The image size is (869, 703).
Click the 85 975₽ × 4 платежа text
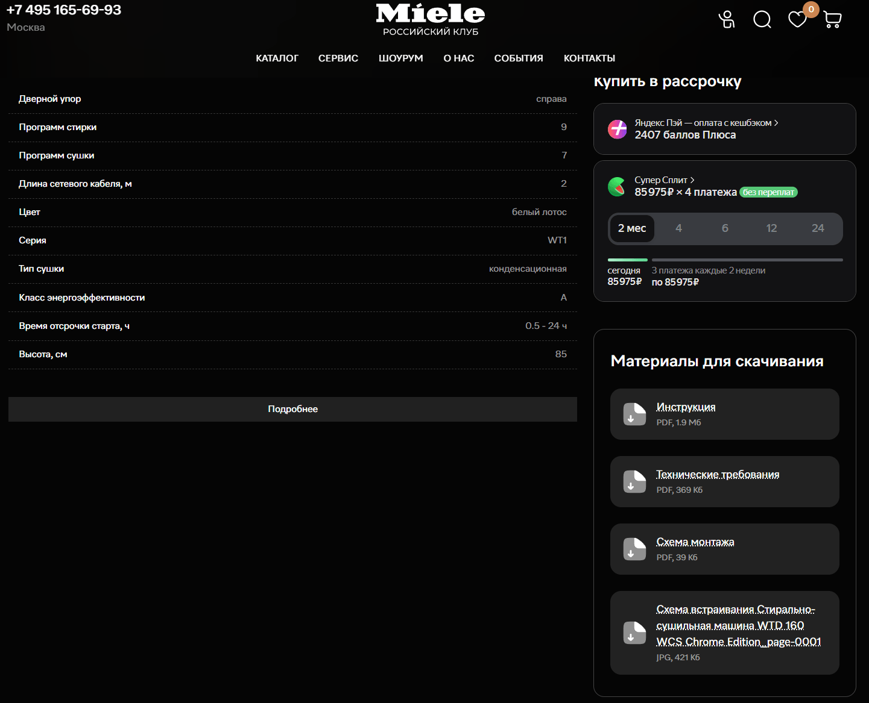tap(686, 192)
